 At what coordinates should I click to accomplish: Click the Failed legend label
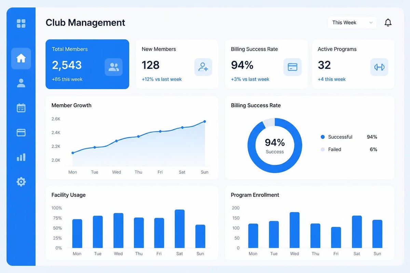coord(334,149)
